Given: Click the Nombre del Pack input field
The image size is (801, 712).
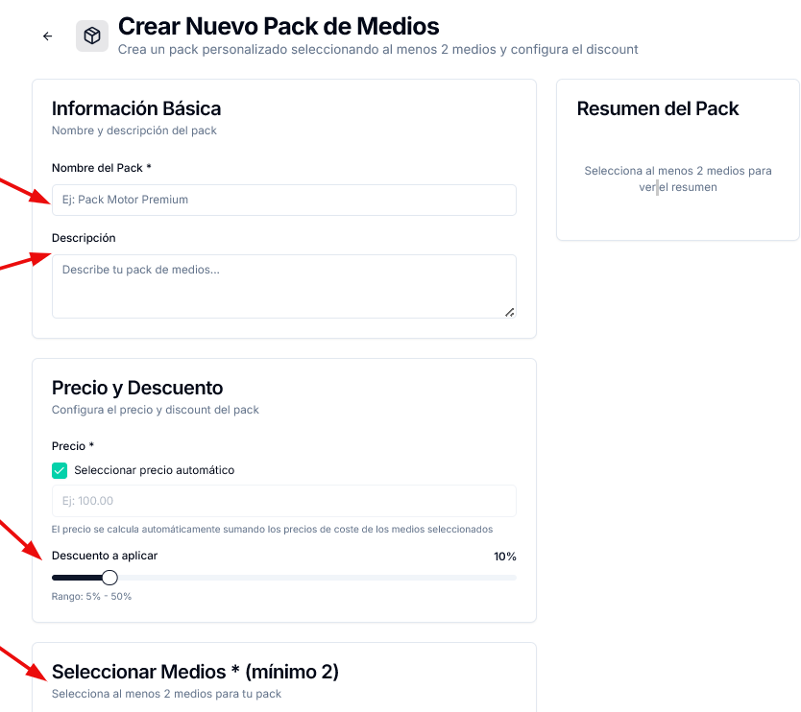Looking at the screenshot, I should [x=283, y=200].
